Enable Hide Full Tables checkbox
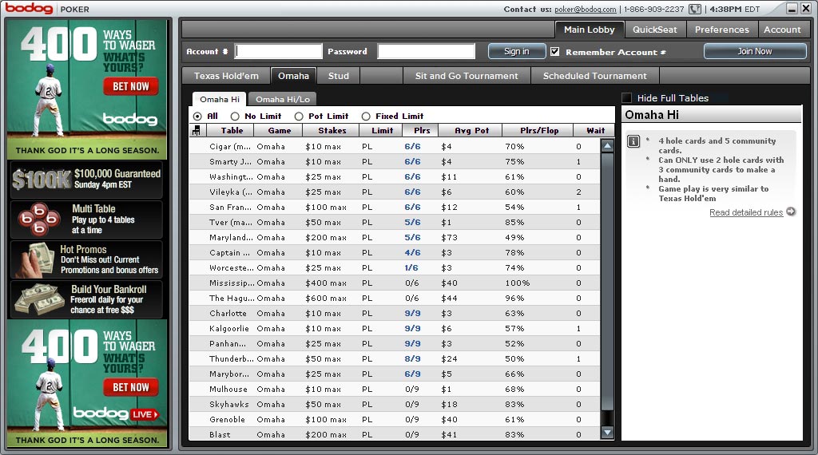The height and width of the screenshot is (455, 818). (626, 97)
